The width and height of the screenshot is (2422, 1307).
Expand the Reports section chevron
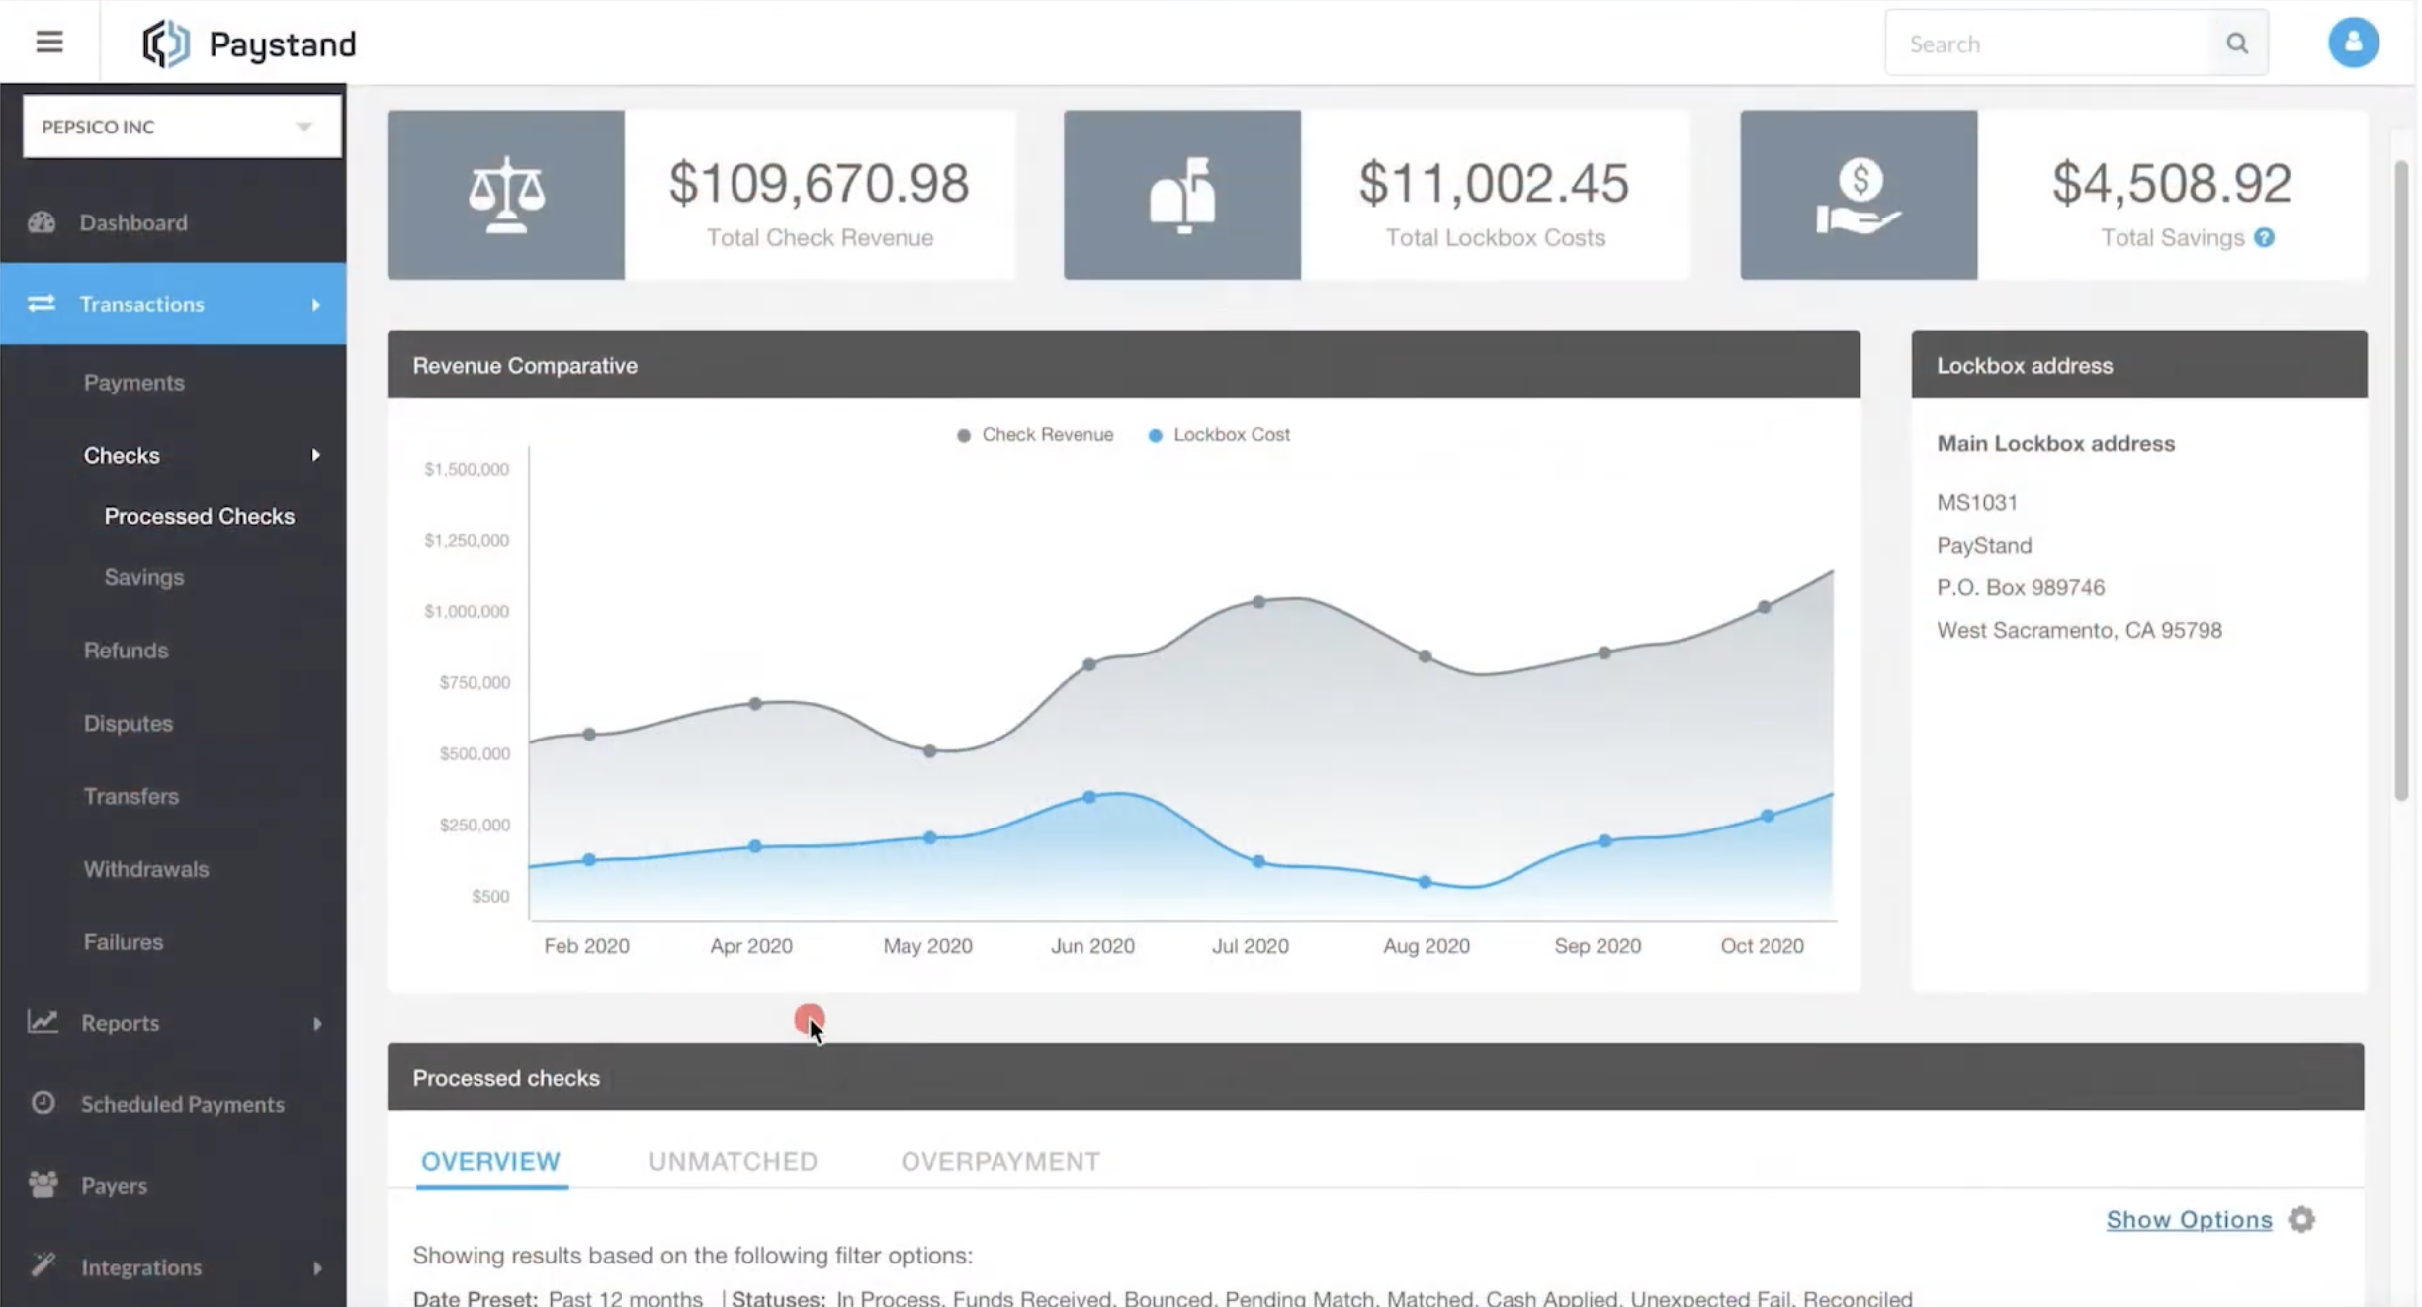point(316,1023)
